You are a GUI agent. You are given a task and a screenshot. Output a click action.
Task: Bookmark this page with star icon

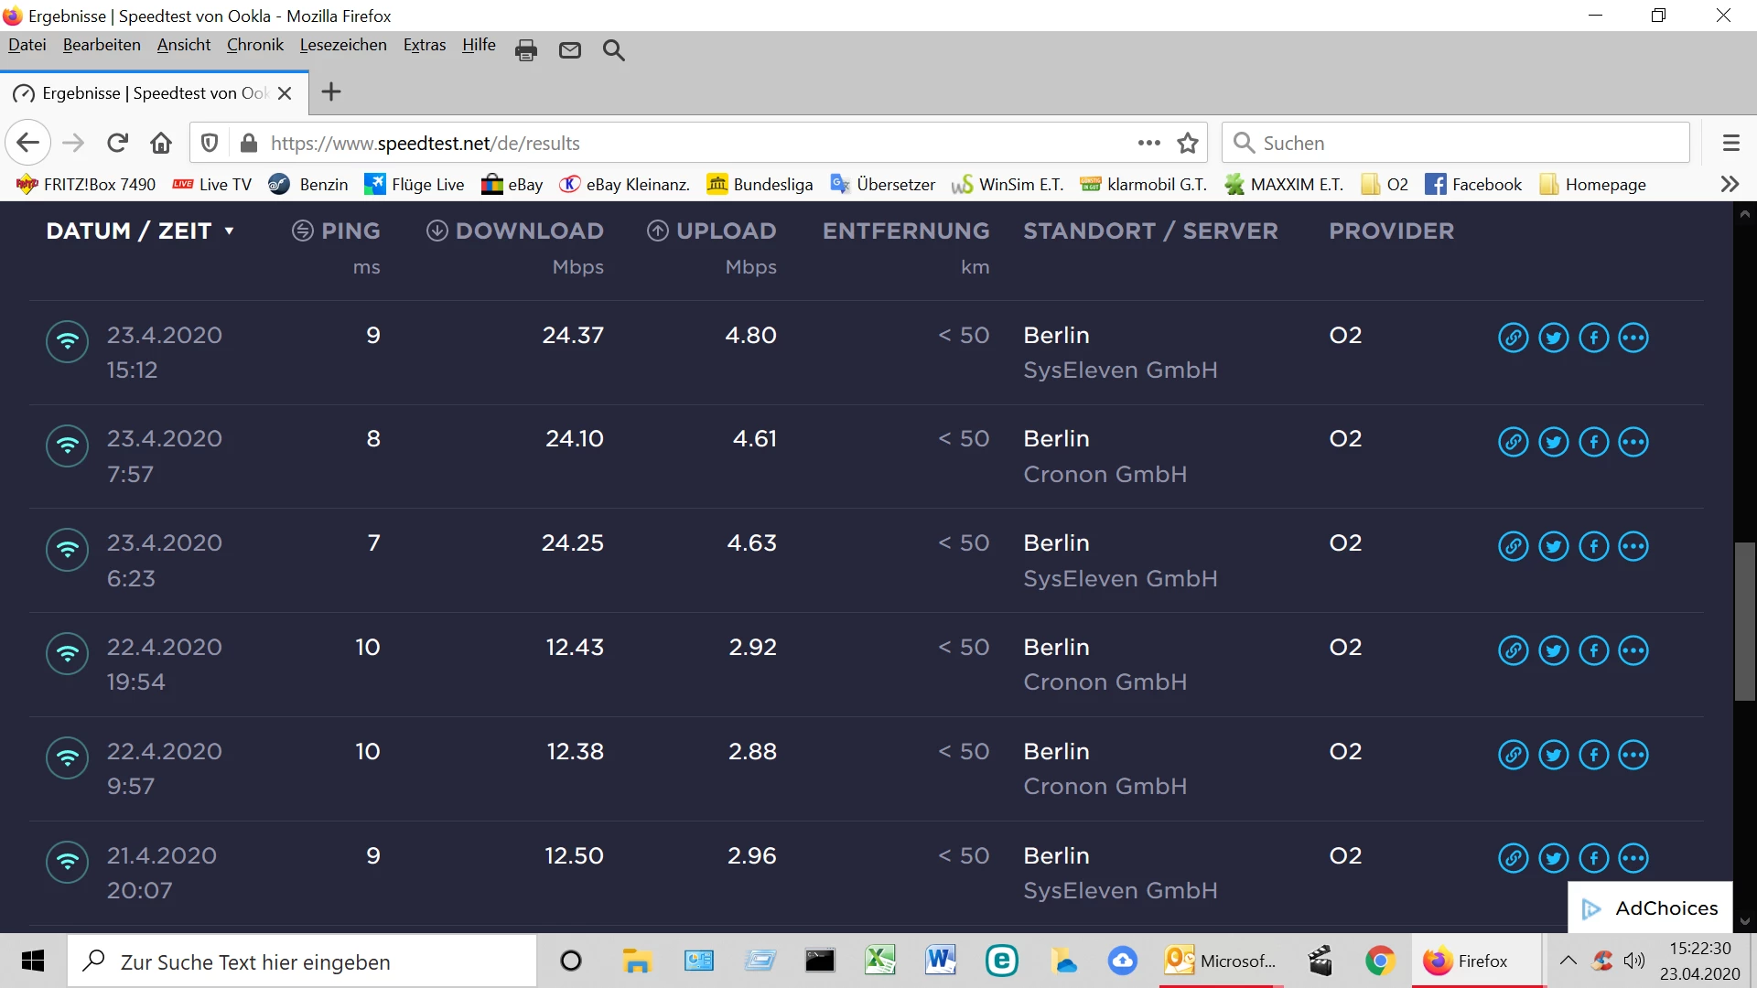pos(1188,143)
